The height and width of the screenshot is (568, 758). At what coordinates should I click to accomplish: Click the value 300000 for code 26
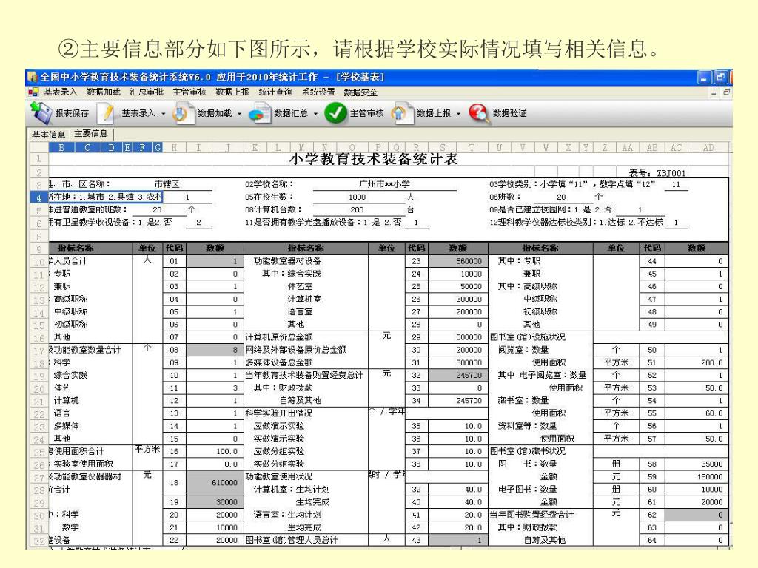point(458,299)
